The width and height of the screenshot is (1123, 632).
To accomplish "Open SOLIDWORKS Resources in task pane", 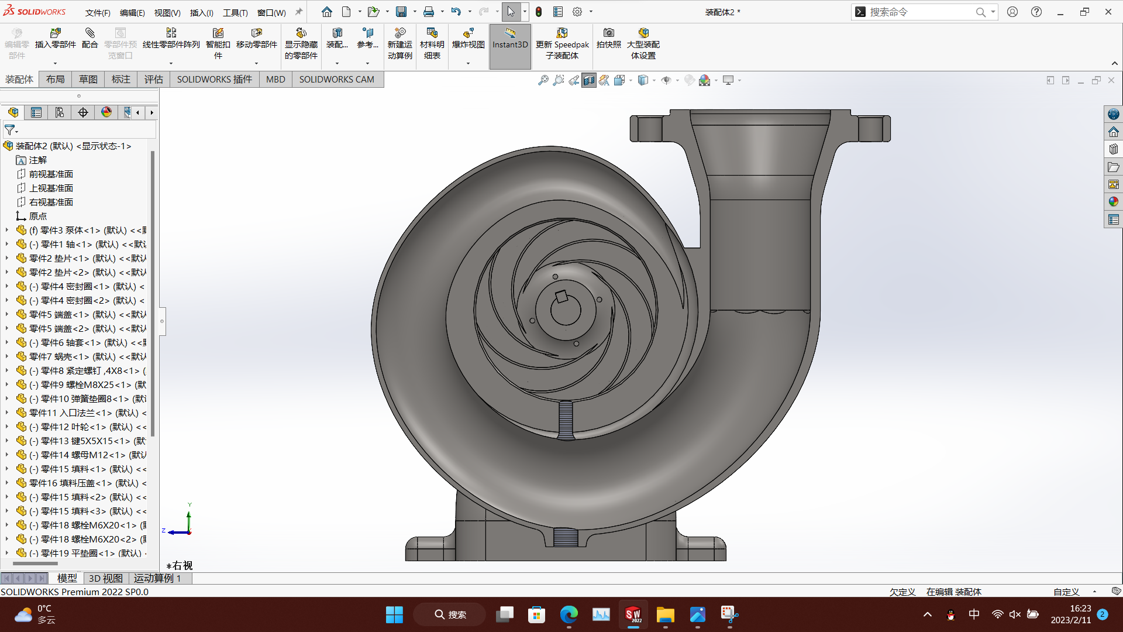I will pyautogui.click(x=1113, y=114).
